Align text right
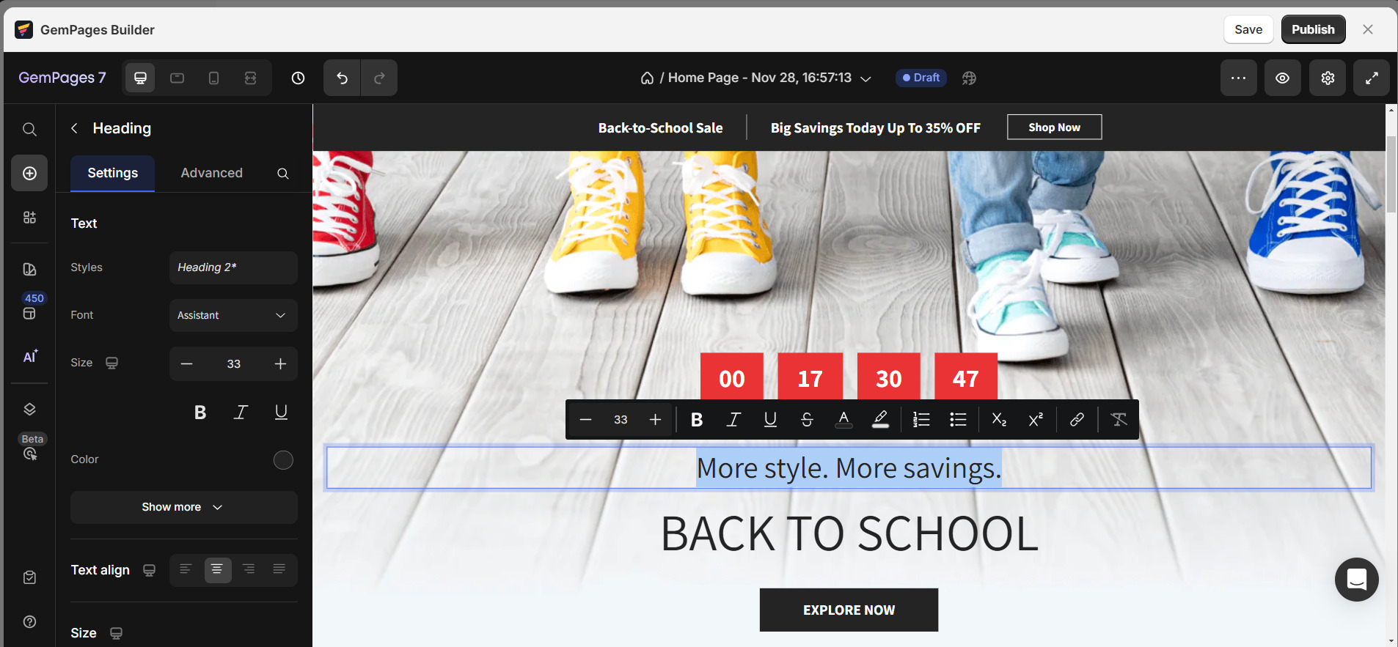1398x647 pixels. click(x=249, y=569)
